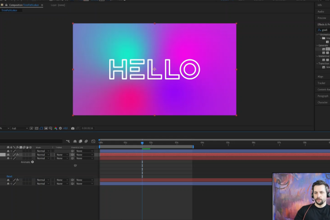Open the first layer's Normal blend mode dropdown

tap(43, 151)
